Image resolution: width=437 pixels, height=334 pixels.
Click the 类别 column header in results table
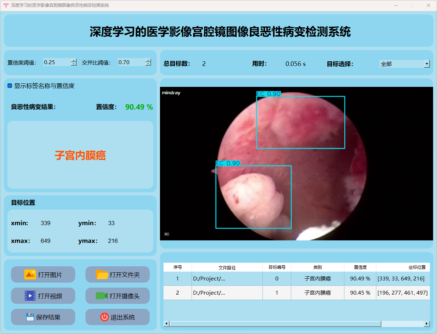click(317, 267)
